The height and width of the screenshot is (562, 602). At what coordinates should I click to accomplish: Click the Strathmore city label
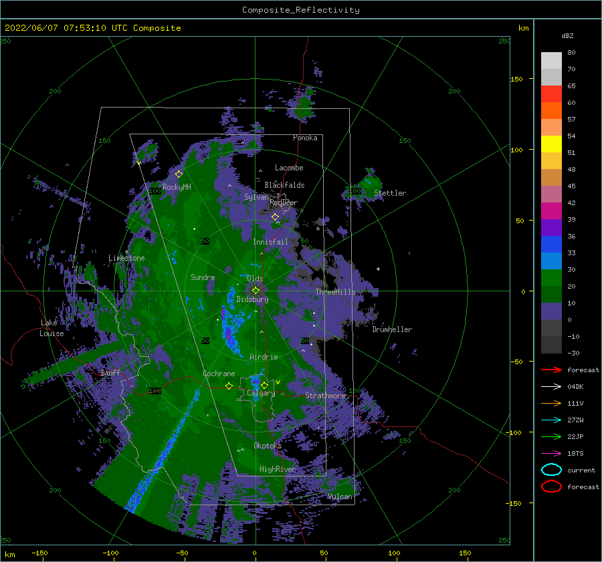(325, 396)
